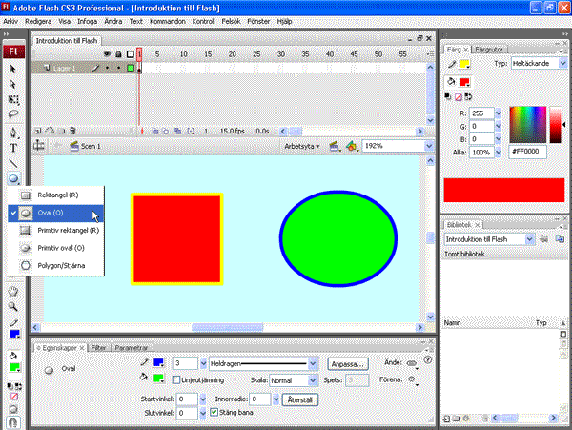572x430 pixels.
Task: Enable the Linjeutjämning checkbox
Action: [176, 379]
